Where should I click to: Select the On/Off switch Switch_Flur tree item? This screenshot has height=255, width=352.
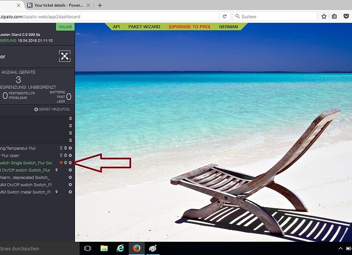click(26, 170)
